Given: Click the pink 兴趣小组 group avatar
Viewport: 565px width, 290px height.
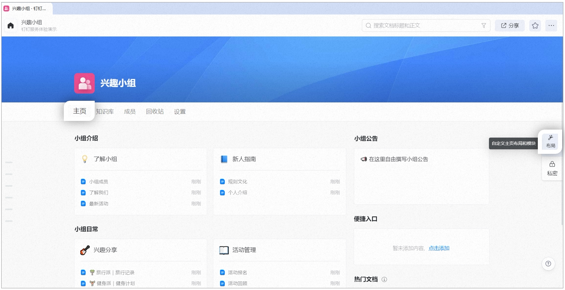Looking at the screenshot, I should tap(84, 84).
